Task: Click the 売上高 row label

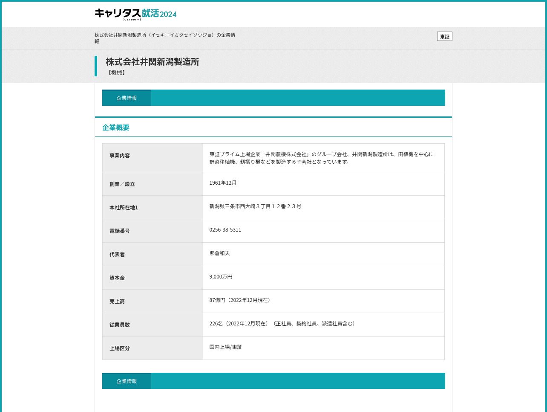Action: [x=117, y=302]
